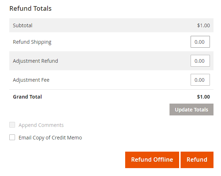
Task: Click the Refund Shipping amount field
Action: 200,42
